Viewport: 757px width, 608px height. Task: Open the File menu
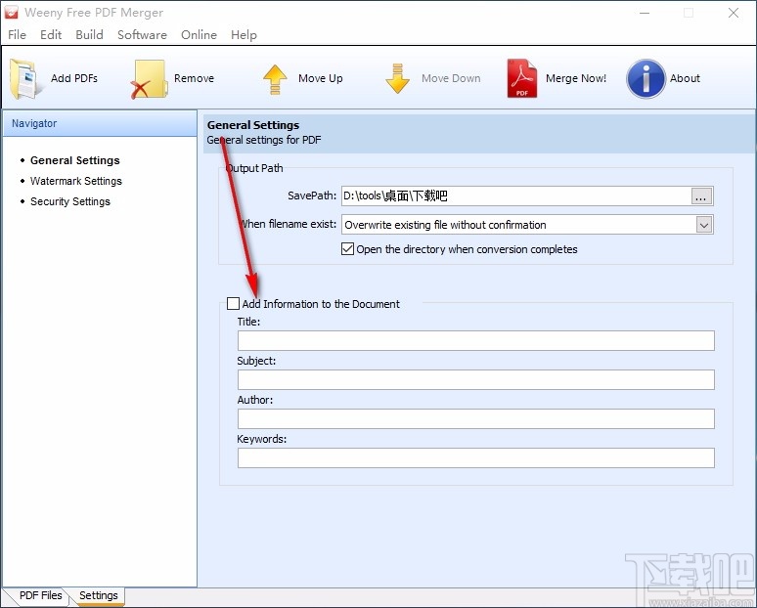point(17,35)
